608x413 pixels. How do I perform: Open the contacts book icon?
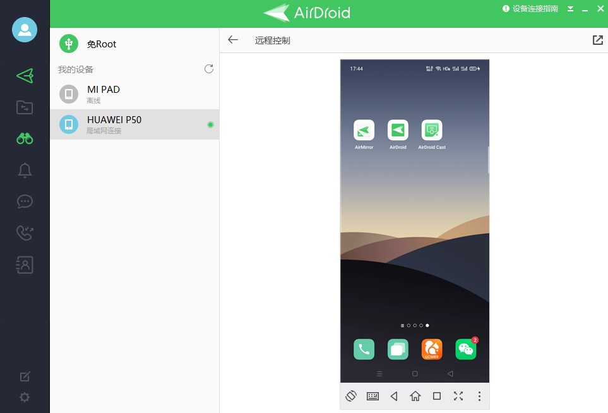[x=25, y=265]
